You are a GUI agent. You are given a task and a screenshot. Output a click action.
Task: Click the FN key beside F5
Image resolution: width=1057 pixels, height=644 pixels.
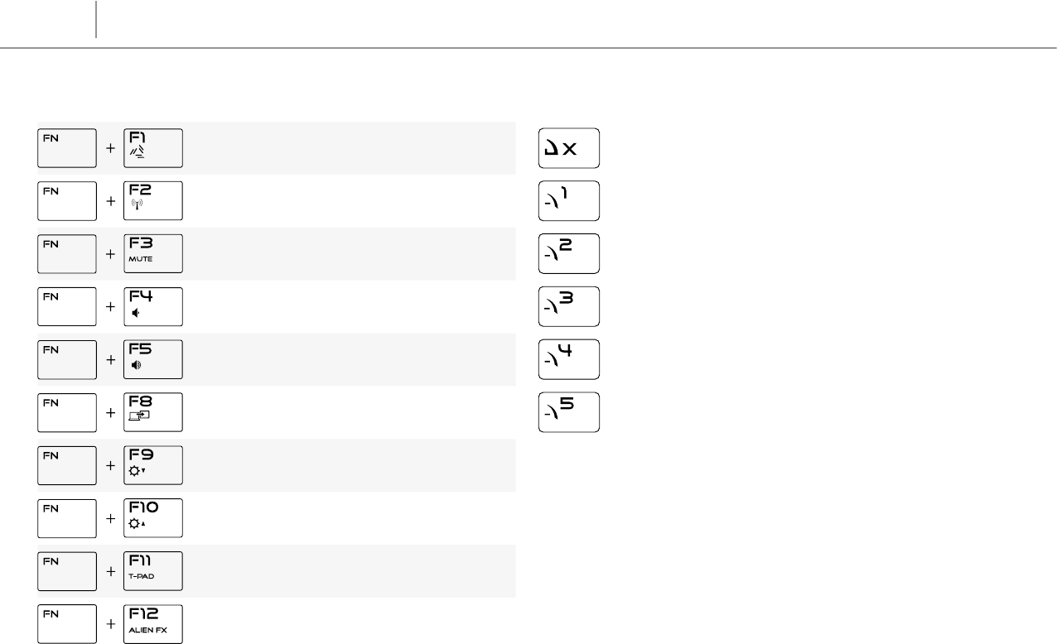tap(67, 359)
